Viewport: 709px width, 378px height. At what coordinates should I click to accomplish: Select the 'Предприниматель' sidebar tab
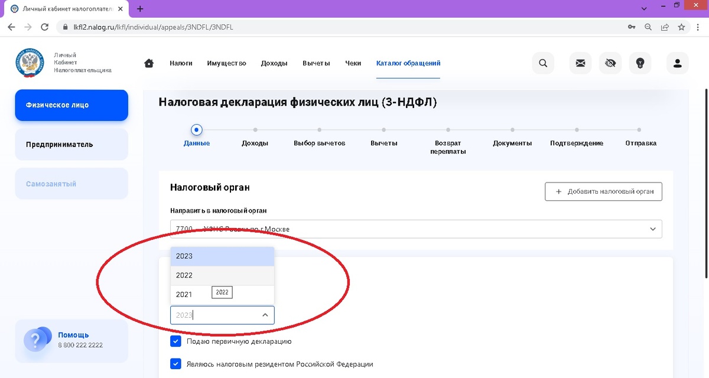click(71, 144)
